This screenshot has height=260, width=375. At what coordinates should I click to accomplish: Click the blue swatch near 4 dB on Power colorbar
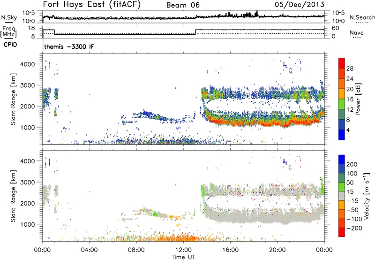pyautogui.click(x=342, y=135)
